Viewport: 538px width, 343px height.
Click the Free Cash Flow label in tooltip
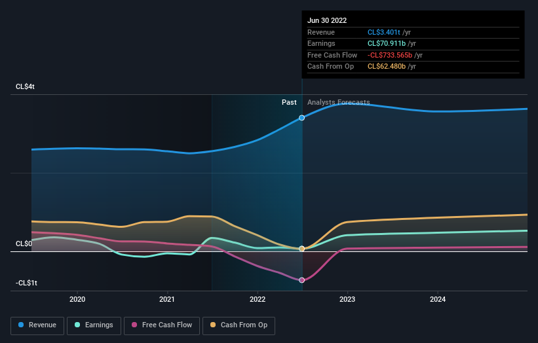point(332,55)
